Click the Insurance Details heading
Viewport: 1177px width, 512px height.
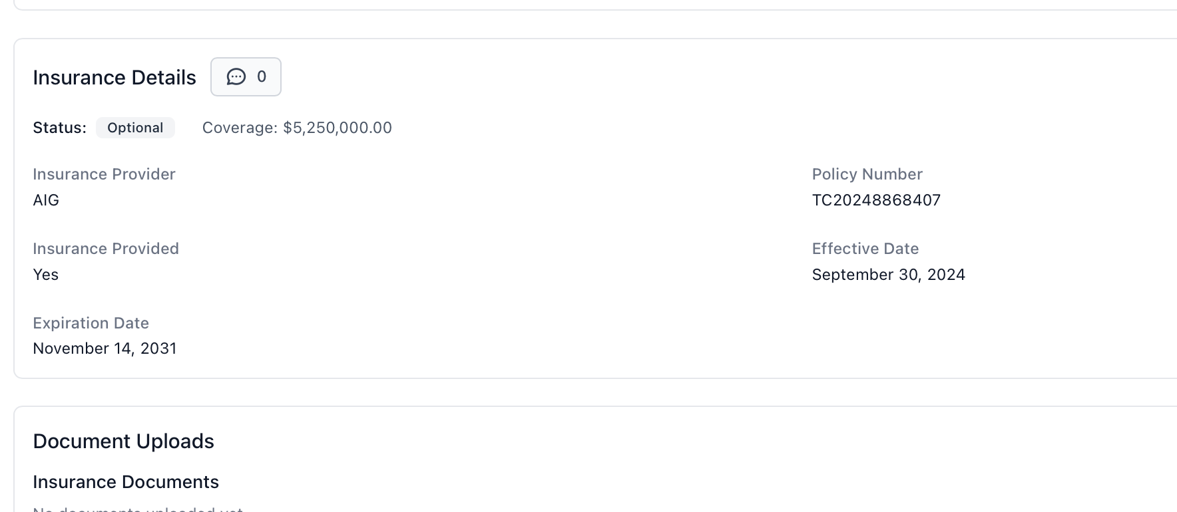[115, 78]
